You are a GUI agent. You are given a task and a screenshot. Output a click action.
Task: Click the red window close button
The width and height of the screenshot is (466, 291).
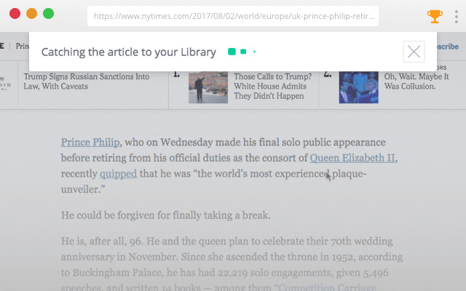15,14
